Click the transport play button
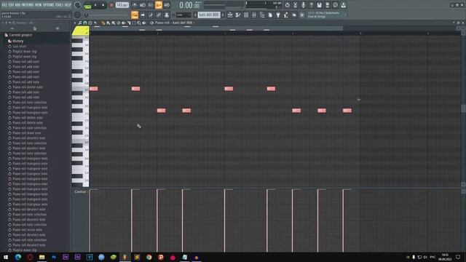 pyautogui.click(x=95, y=5)
